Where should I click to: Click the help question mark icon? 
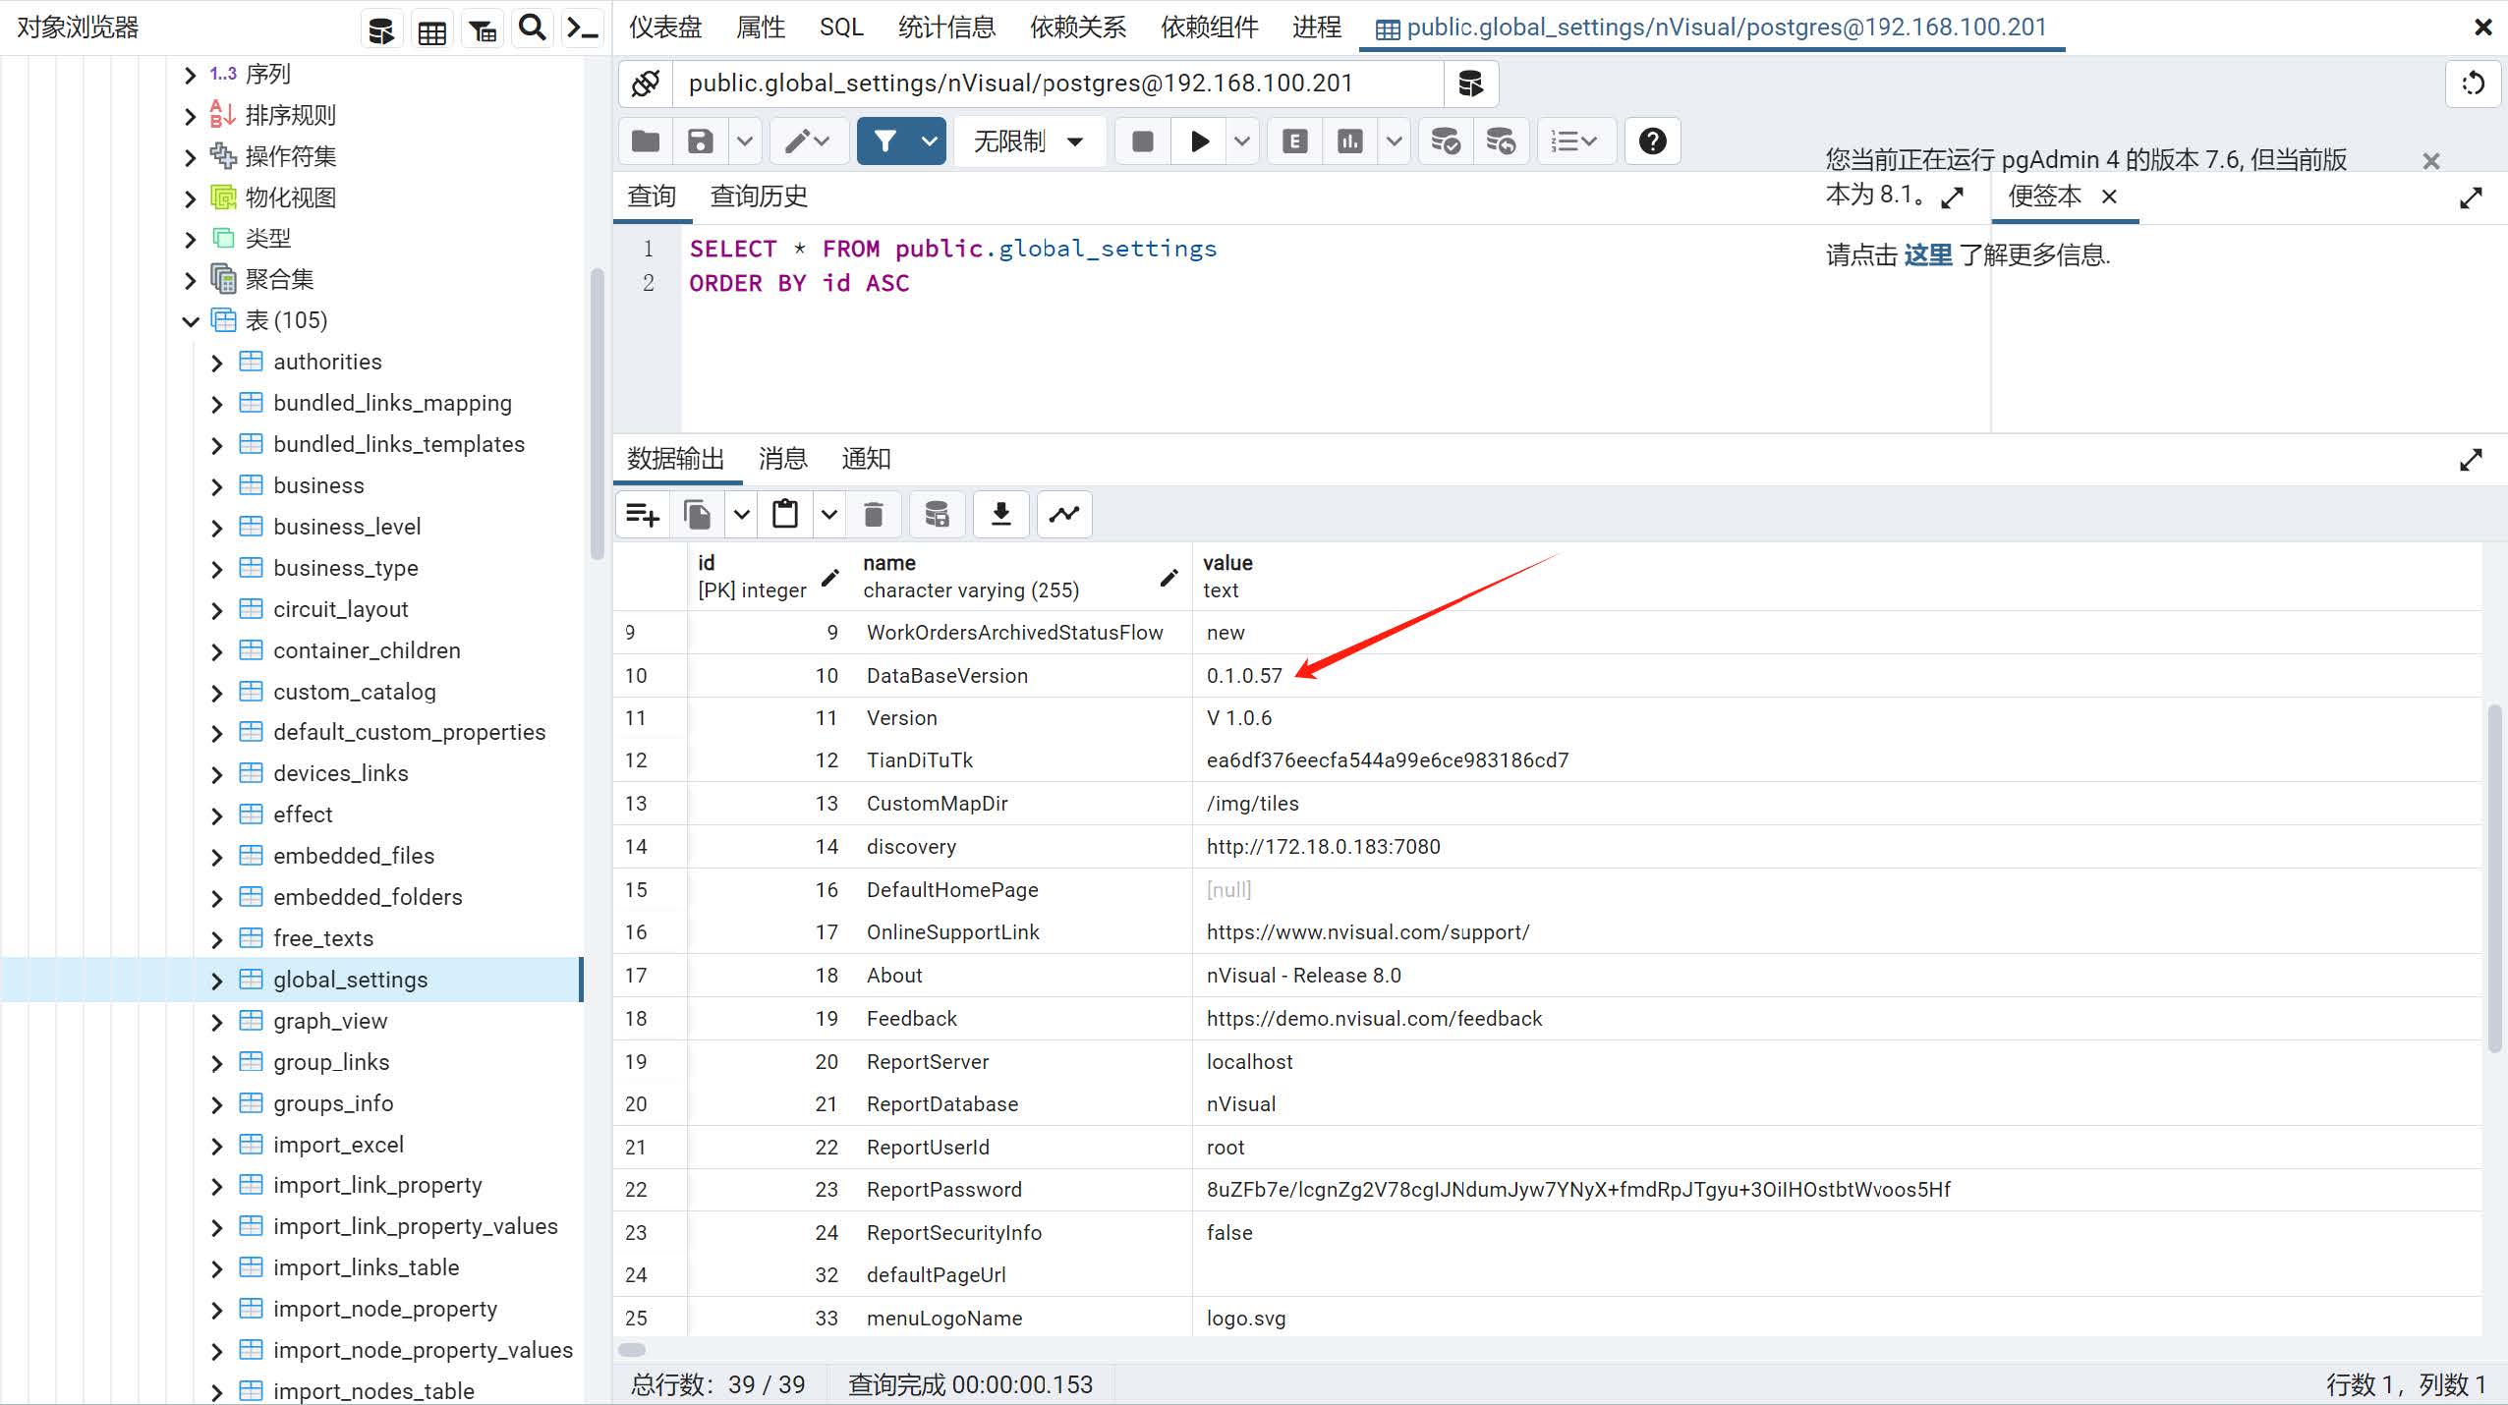[1652, 141]
